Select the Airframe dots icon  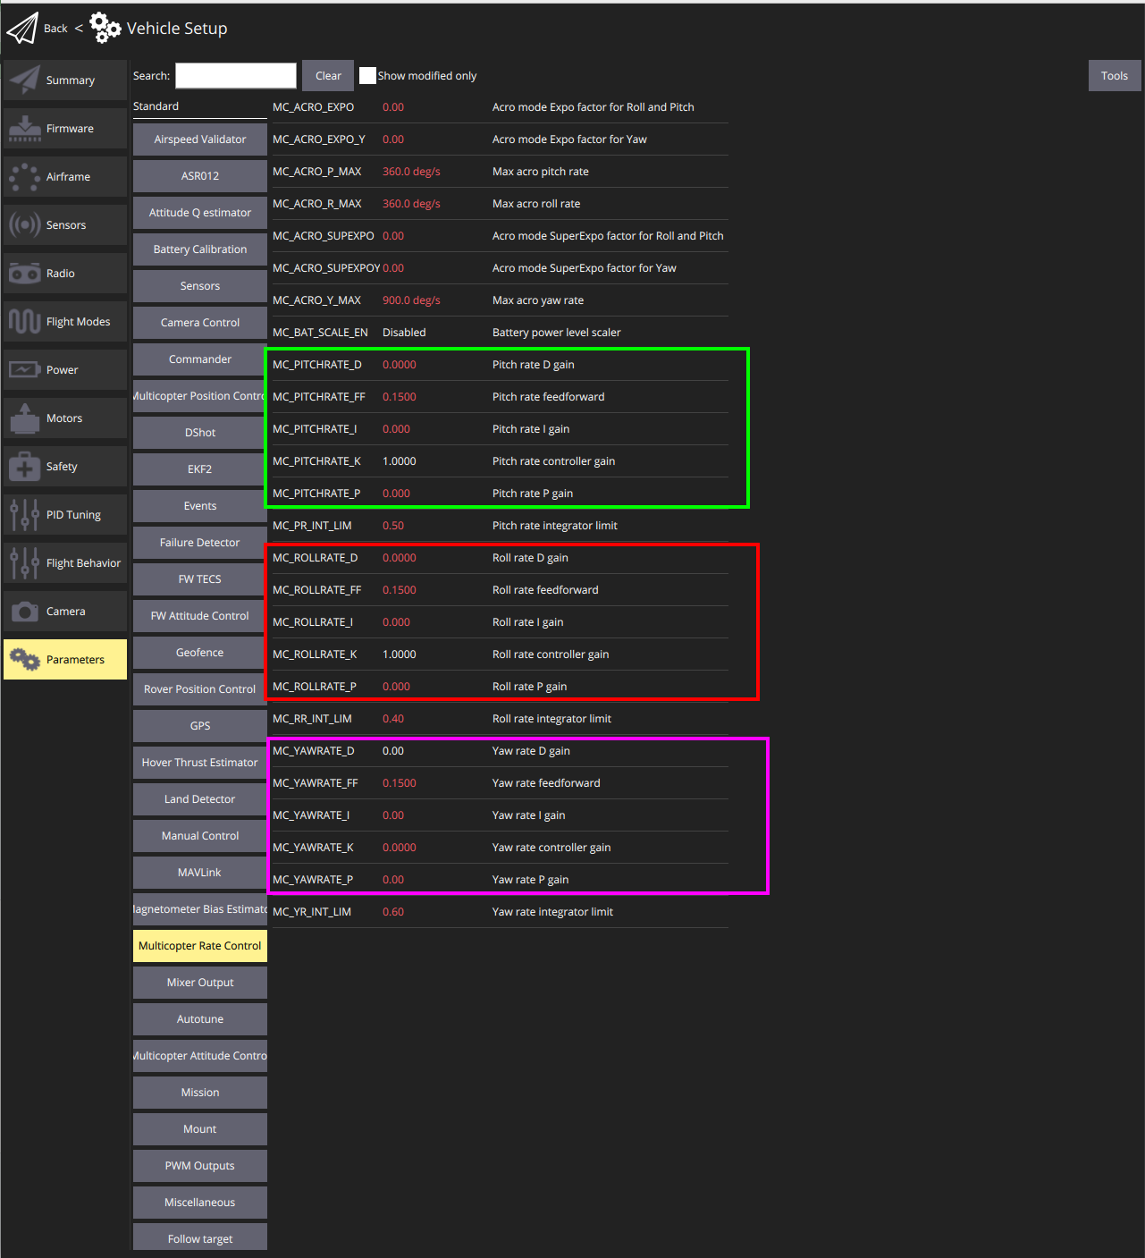[x=24, y=177]
